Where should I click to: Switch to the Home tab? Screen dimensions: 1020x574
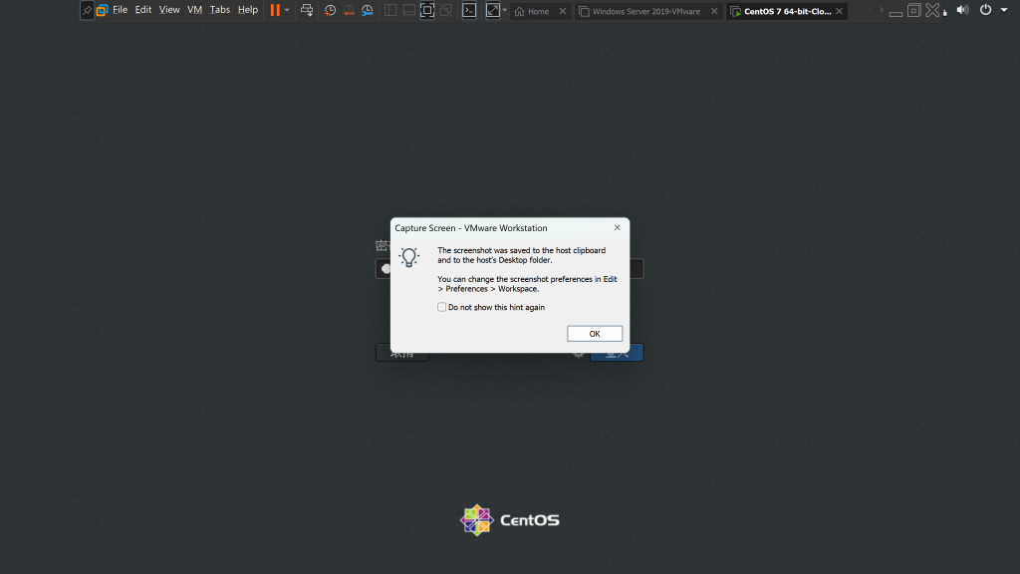pos(538,11)
